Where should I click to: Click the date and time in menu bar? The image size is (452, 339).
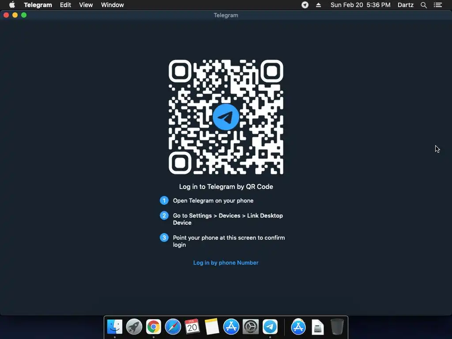point(360,5)
